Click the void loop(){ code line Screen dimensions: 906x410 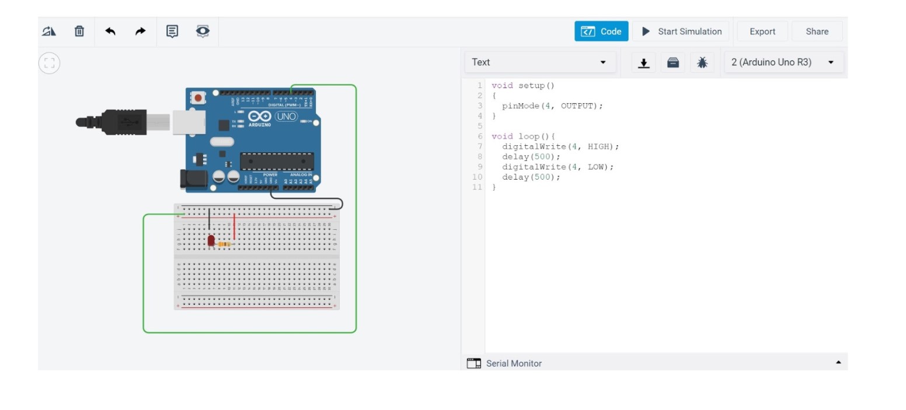523,136
